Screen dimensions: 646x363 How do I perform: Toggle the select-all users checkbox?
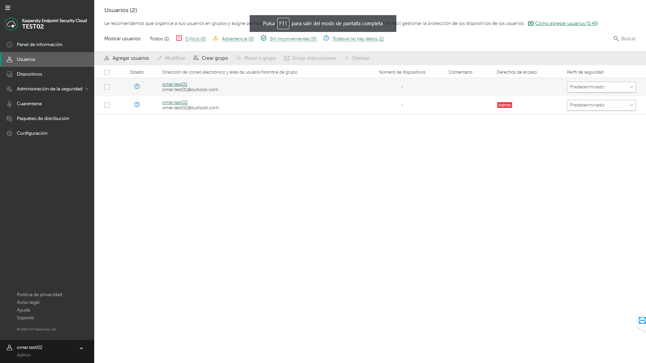[x=107, y=72]
